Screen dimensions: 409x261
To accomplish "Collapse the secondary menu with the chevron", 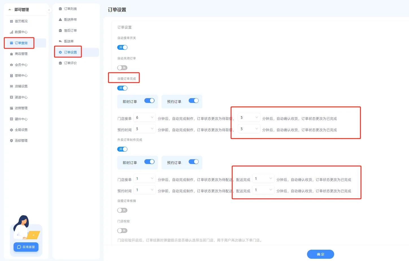I will pyautogui.click(x=49, y=10).
